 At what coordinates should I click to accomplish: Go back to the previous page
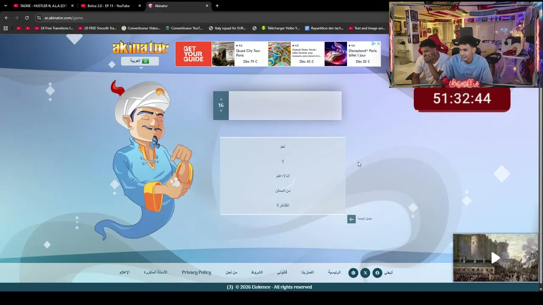[x=6, y=18]
